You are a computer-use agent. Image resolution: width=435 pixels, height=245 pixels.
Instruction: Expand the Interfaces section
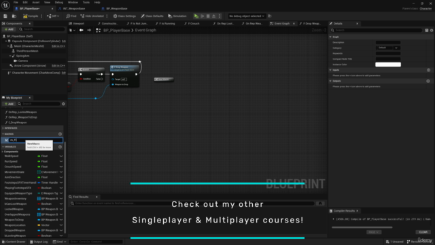(x=3, y=128)
